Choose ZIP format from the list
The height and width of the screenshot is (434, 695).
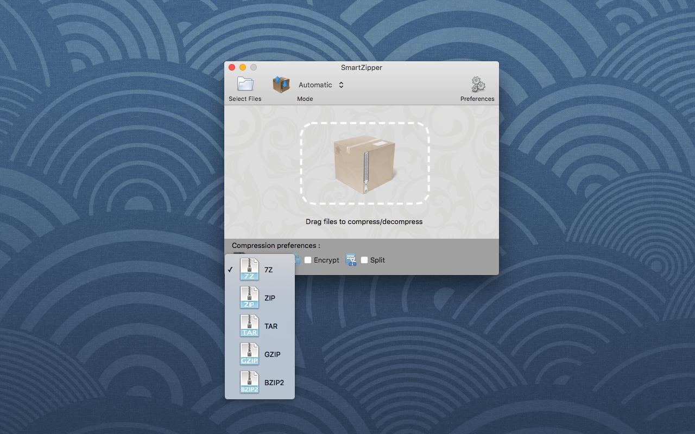tap(260, 298)
